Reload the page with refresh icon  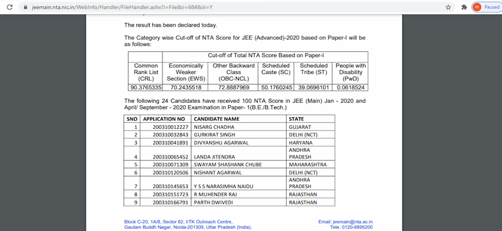[10, 7]
